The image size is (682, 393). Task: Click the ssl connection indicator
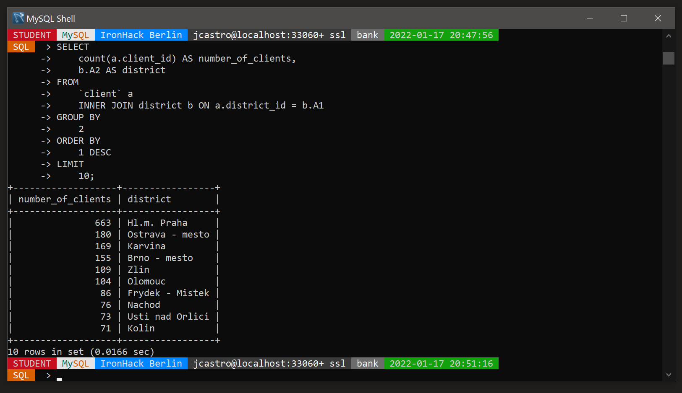coord(337,35)
